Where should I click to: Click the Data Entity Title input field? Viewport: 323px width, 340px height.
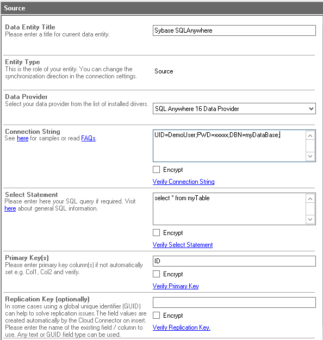234,30
